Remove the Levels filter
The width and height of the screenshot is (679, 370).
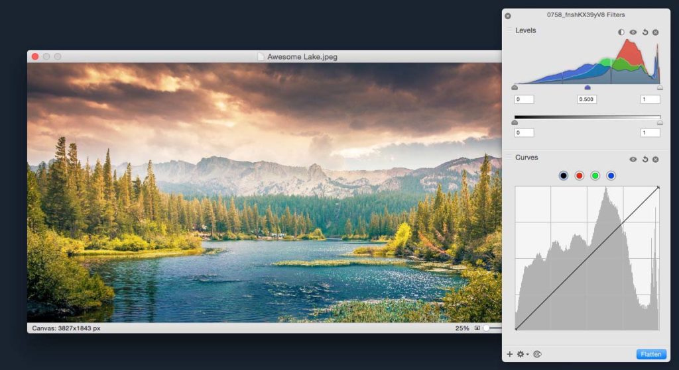656,32
